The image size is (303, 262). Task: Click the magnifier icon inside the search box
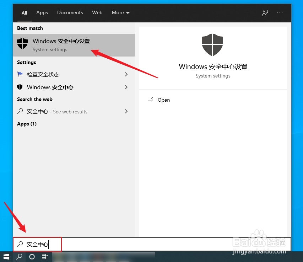20,244
